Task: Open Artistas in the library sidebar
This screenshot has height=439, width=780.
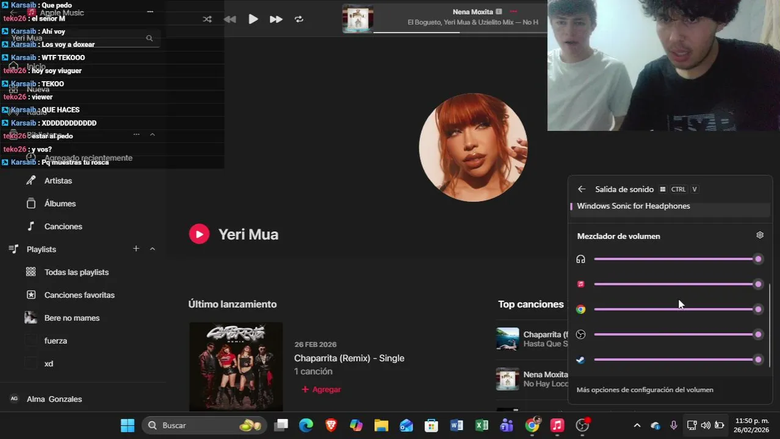Action: [x=58, y=180]
